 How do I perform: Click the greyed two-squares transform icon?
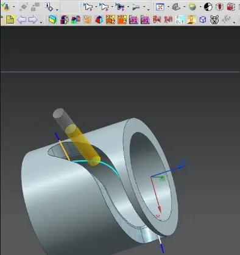[x=35, y=7]
